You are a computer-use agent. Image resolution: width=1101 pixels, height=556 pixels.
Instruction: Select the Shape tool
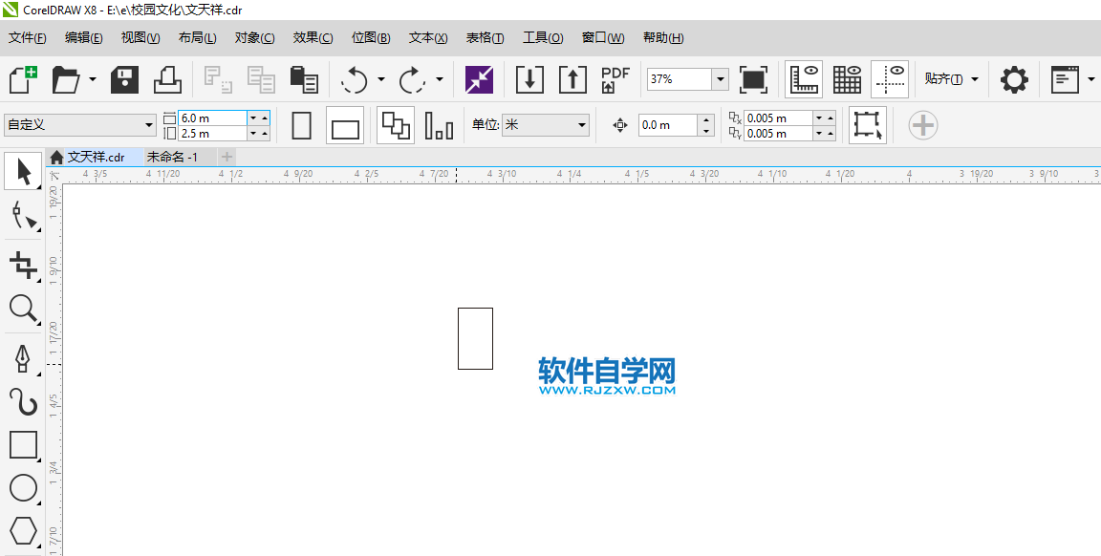tap(23, 217)
